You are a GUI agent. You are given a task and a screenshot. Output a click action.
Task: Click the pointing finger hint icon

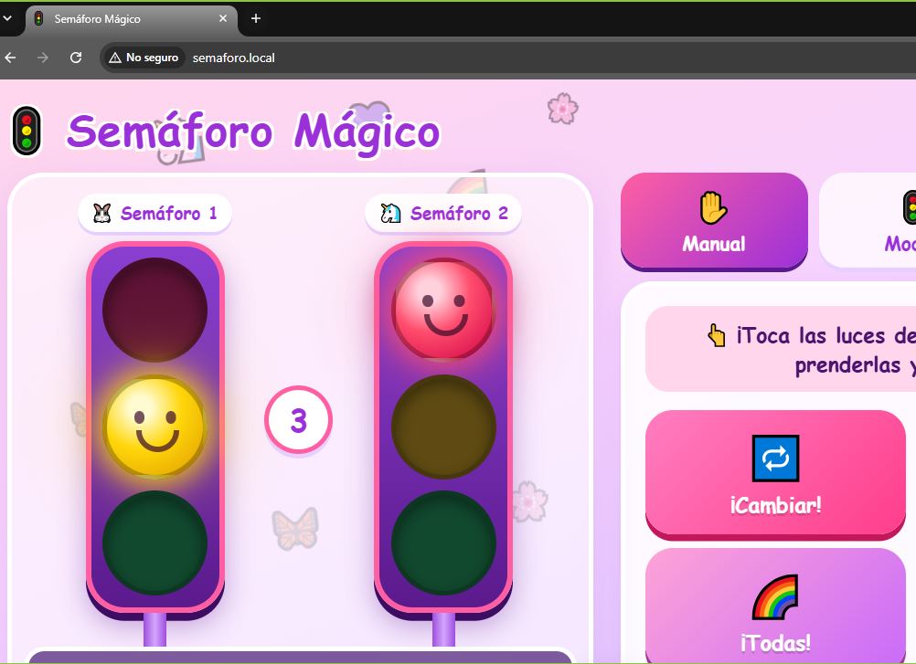[716, 335]
